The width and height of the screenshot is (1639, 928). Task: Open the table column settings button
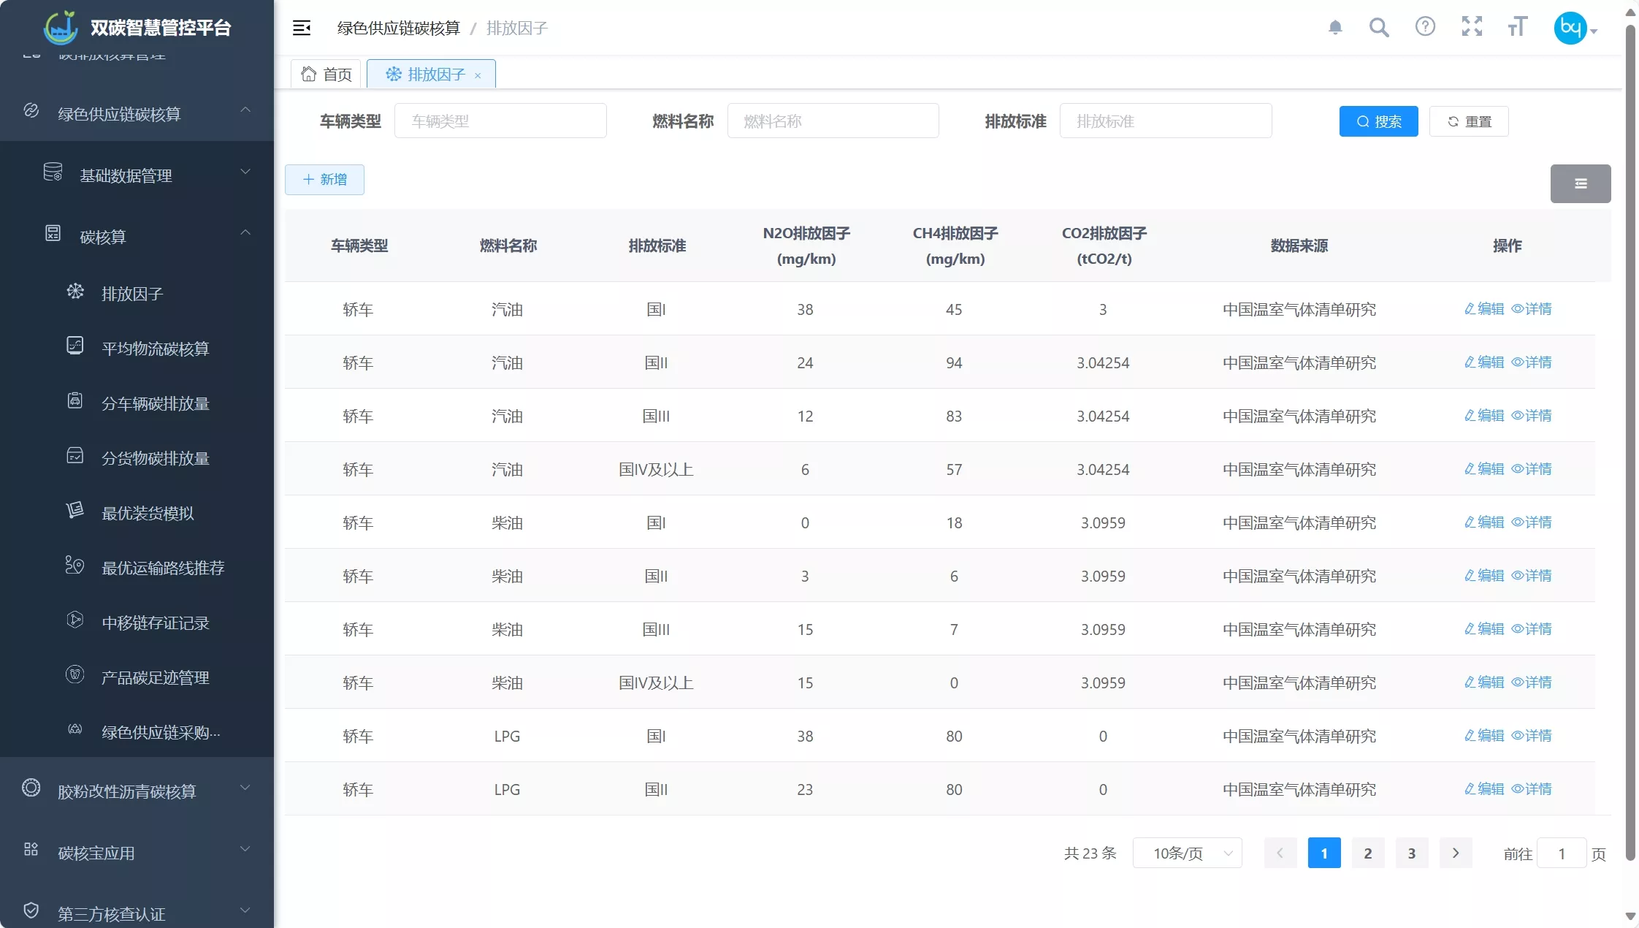pyautogui.click(x=1581, y=183)
